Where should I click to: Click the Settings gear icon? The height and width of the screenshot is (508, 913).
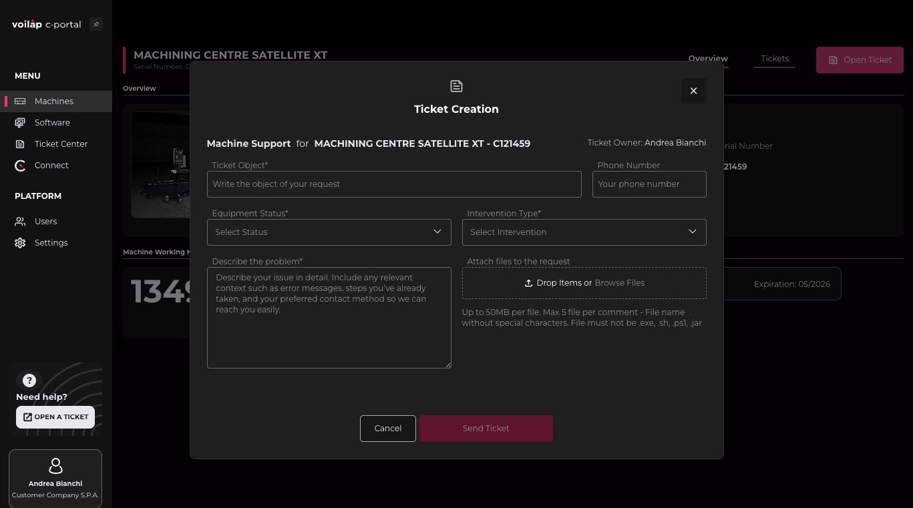(20, 243)
